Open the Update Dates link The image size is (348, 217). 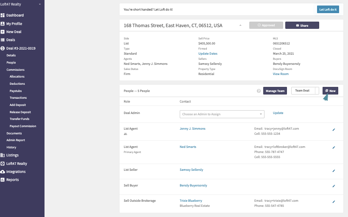[x=208, y=53]
